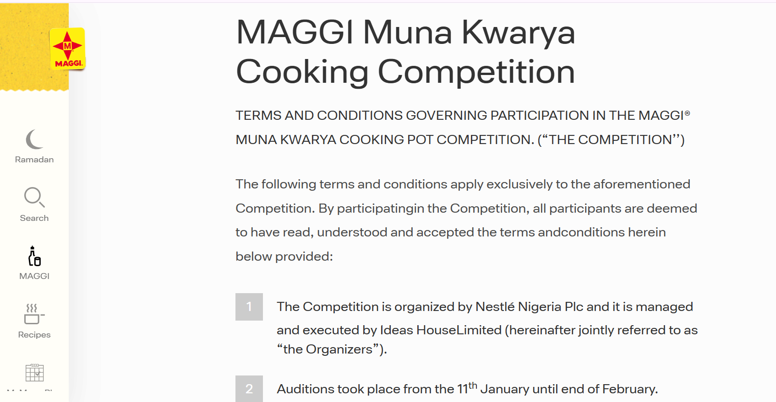Viewport: 776px width, 402px height.
Task: Click the Search magnifying glass icon
Action: tap(34, 197)
